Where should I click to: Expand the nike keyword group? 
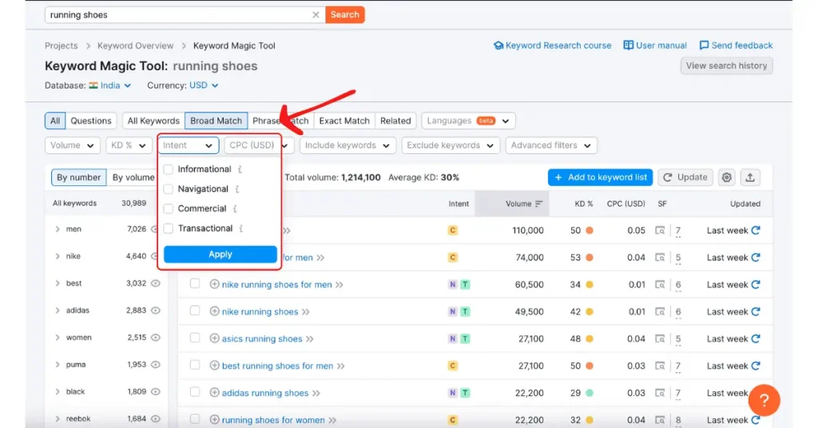pos(58,256)
